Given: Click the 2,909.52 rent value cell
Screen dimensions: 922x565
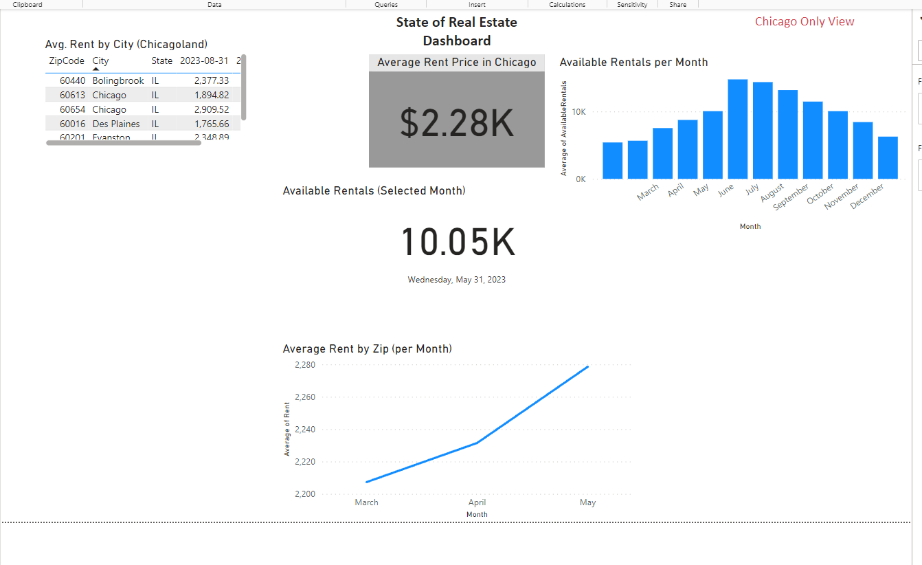Looking at the screenshot, I should [212, 109].
